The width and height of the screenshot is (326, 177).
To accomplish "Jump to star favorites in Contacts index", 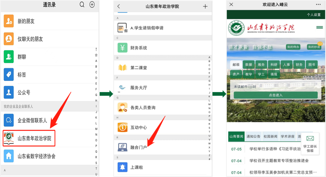I will point(96,55).
